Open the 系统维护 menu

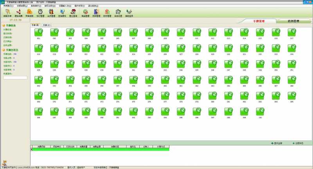pos(36,6)
